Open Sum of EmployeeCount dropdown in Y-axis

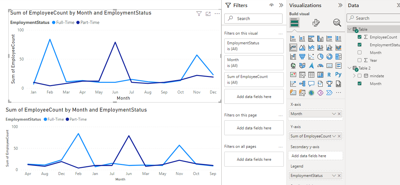point(334,136)
